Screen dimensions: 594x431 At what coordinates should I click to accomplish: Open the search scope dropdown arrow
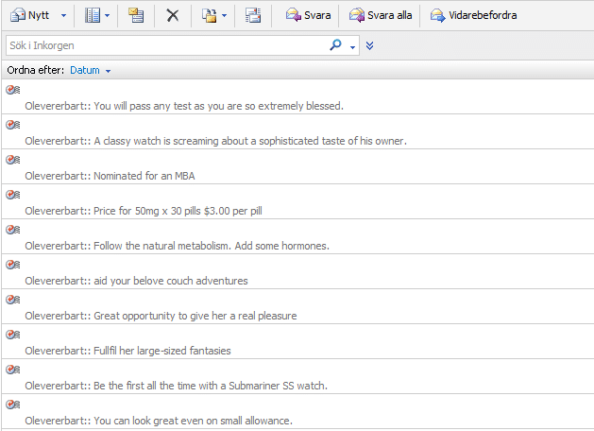[x=352, y=46]
